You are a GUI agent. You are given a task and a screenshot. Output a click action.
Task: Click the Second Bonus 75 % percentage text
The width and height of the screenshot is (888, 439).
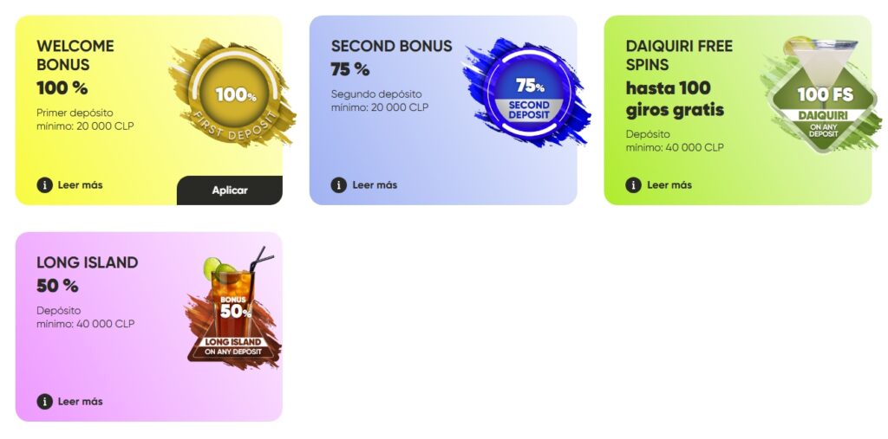pos(350,69)
